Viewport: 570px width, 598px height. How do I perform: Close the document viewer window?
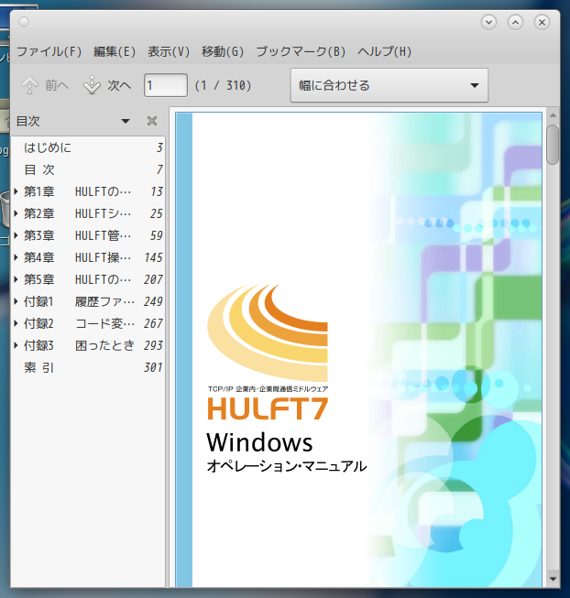542,23
